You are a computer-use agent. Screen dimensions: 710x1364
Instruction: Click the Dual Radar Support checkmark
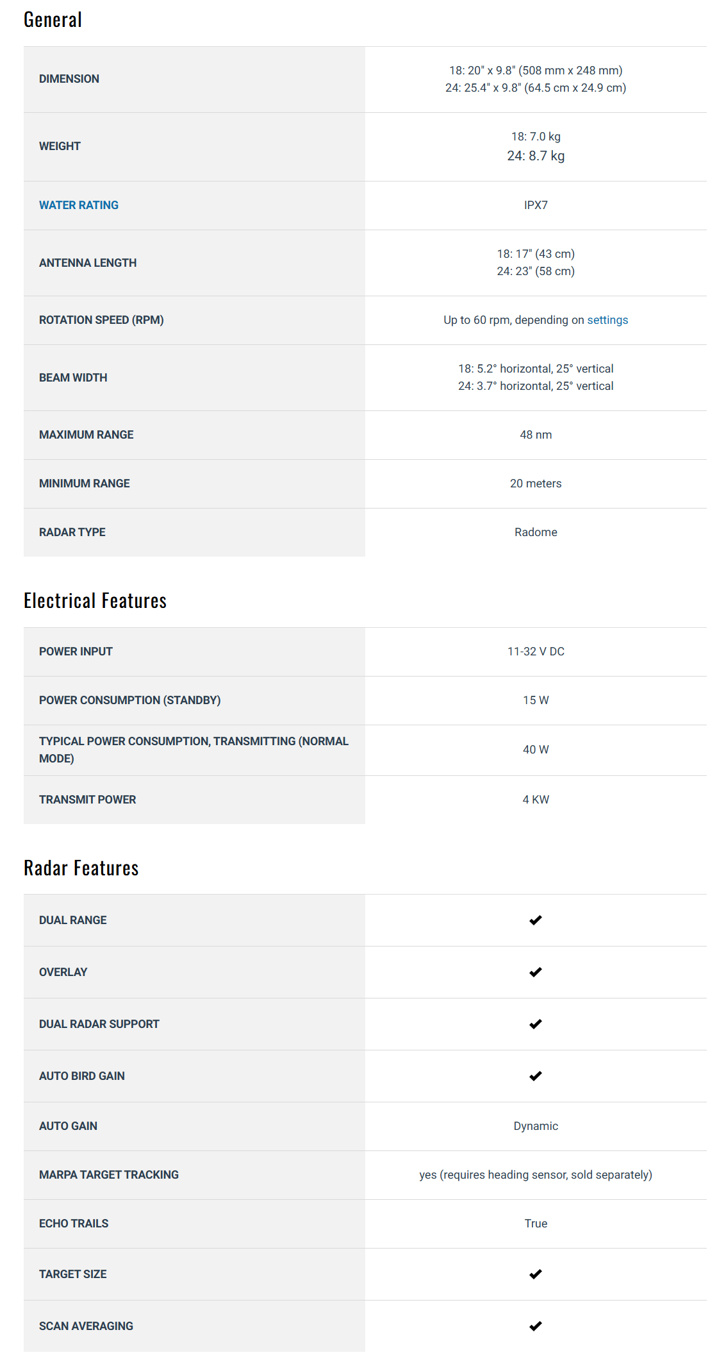click(x=536, y=1024)
